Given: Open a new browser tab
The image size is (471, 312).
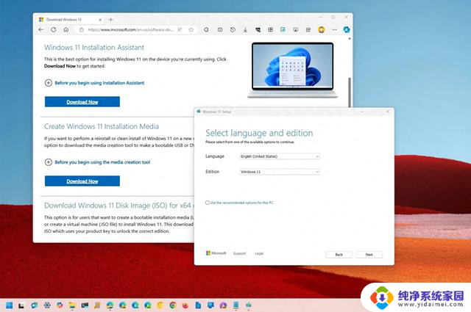Looking at the screenshot, I should pos(111,20).
